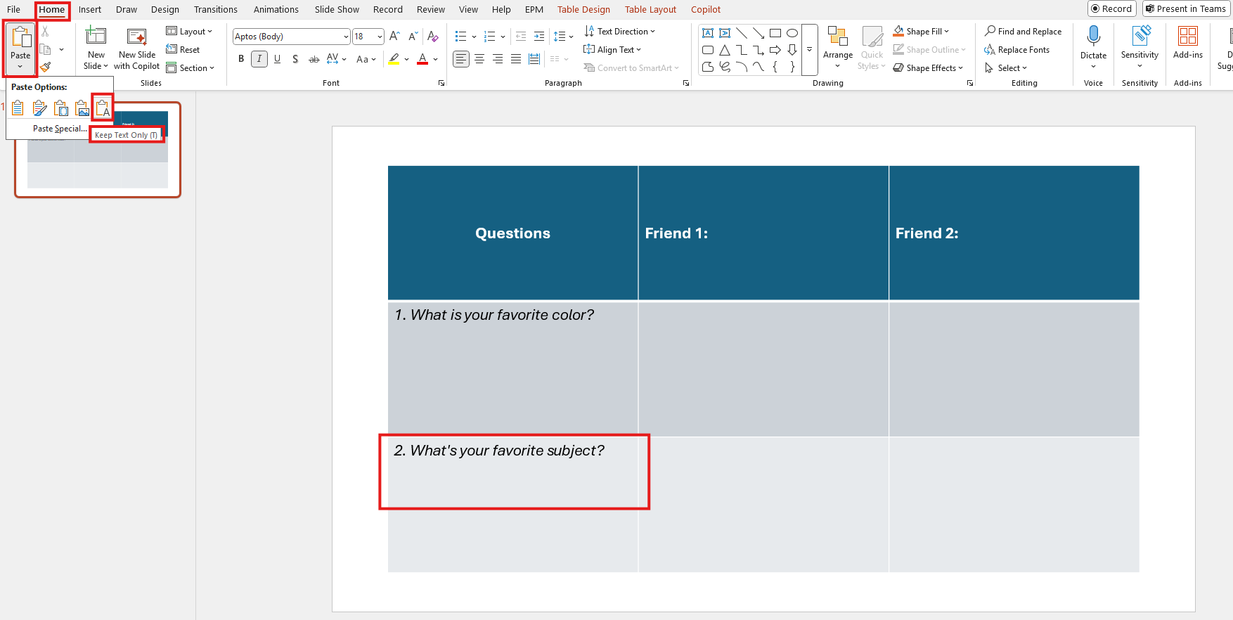Toggle Strikethrough formatting

[x=314, y=59]
